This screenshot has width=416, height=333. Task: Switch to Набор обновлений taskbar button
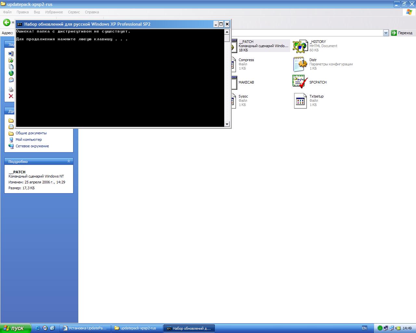point(189,328)
